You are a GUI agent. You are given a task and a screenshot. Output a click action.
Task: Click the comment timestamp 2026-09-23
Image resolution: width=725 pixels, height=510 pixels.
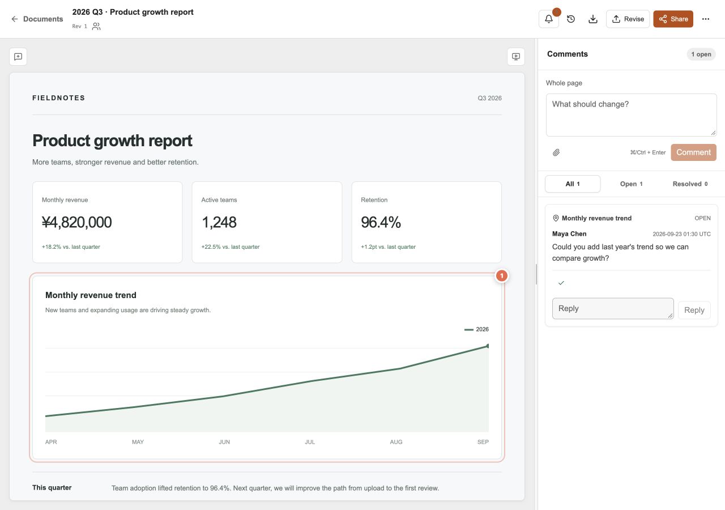pyautogui.click(x=681, y=234)
